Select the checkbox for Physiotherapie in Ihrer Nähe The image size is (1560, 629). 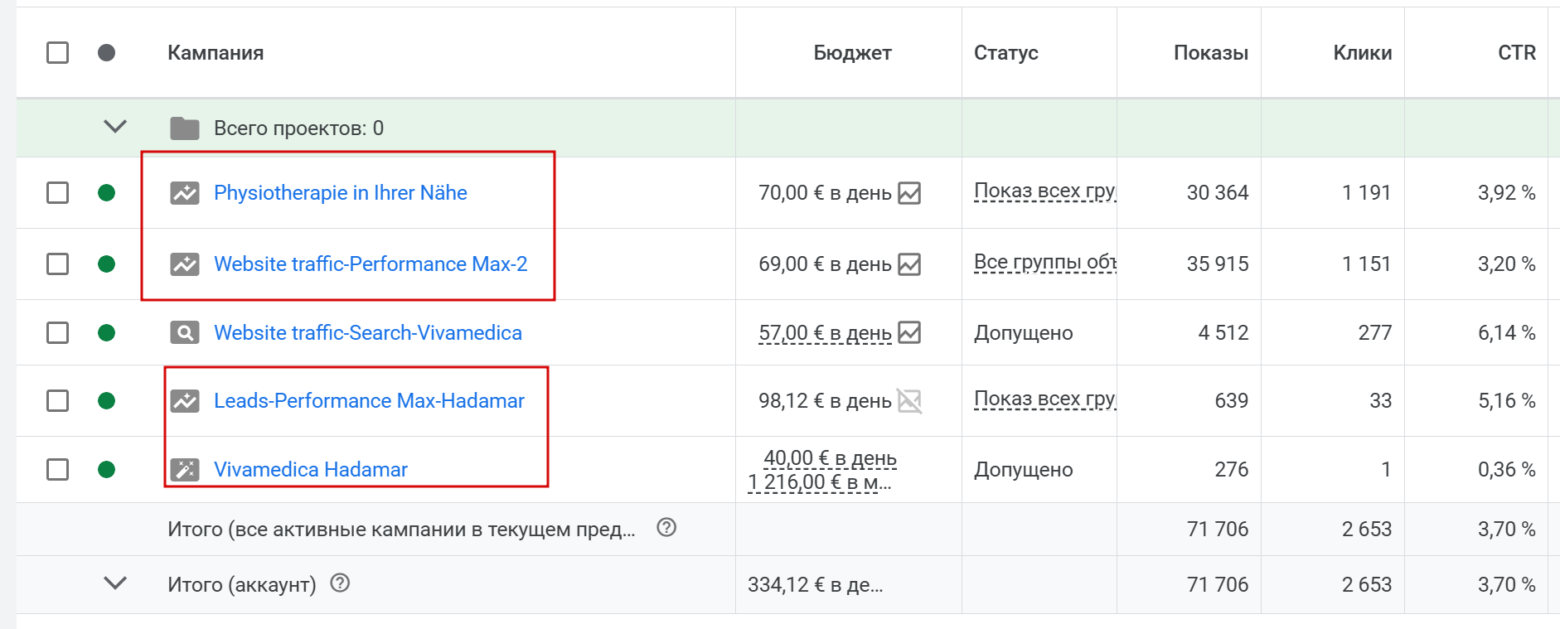pos(58,193)
